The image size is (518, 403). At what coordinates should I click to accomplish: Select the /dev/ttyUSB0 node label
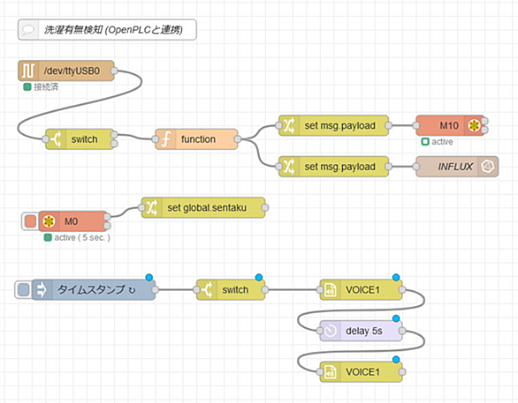tap(72, 71)
